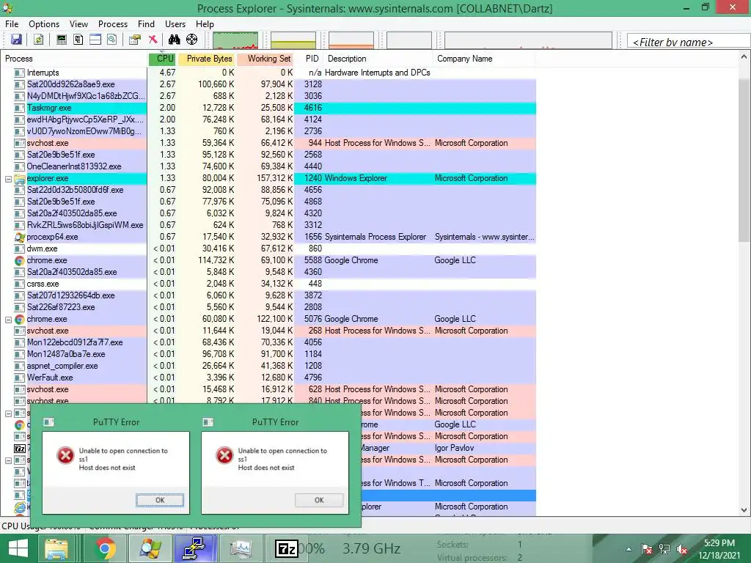Click the View DLLs/Handles toolbar icon
Image resolution: width=751 pixels, height=563 pixels.
(111, 40)
